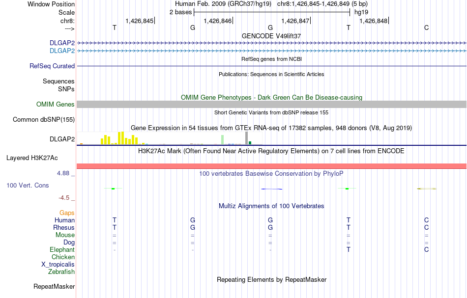The width and height of the screenshot is (467, 298).
Task: Click the hg19 label beside scale bar
Action: (x=361, y=12)
